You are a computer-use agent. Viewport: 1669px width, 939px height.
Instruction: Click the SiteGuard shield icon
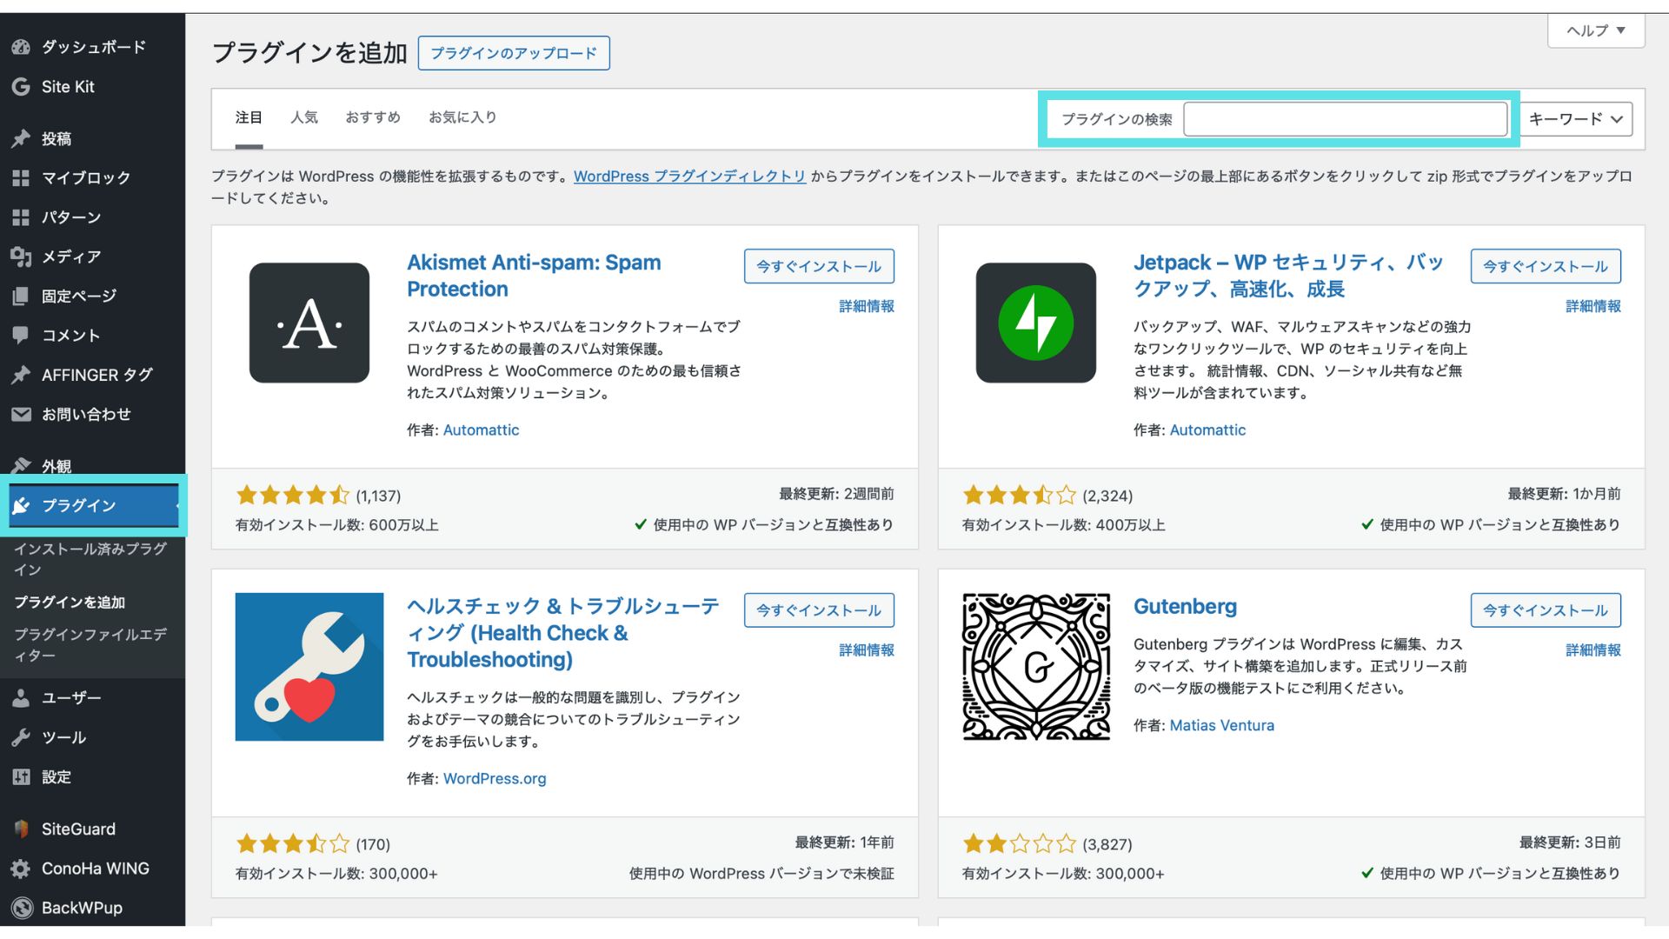(21, 829)
